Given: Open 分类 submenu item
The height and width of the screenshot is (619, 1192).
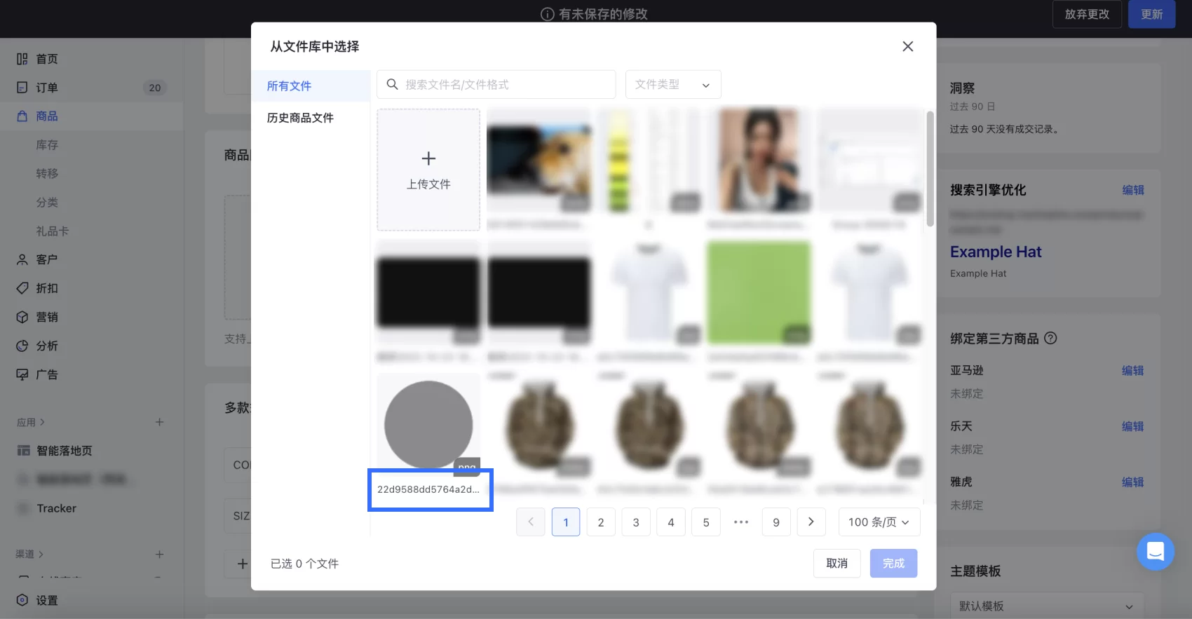Looking at the screenshot, I should [x=47, y=202].
